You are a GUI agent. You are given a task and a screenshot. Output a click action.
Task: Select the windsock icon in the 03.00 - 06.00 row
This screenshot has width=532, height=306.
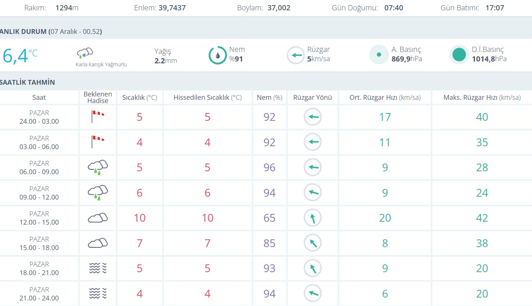[97, 142]
